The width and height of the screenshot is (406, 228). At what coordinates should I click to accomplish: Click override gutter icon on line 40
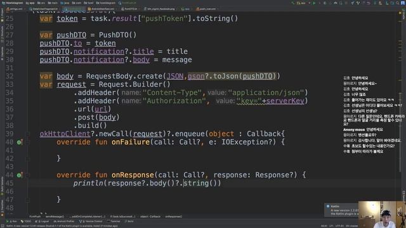(x=20, y=142)
